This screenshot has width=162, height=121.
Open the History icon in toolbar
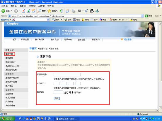click(x=62, y=11)
